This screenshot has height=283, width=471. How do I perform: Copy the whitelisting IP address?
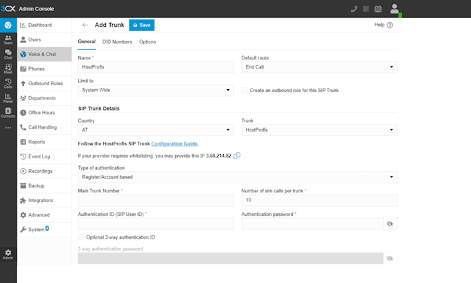(x=237, y=156)
